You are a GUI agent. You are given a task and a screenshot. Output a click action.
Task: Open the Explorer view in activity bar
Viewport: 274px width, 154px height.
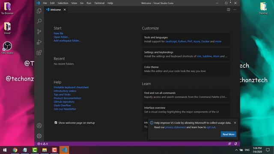[x=39, y=11]
